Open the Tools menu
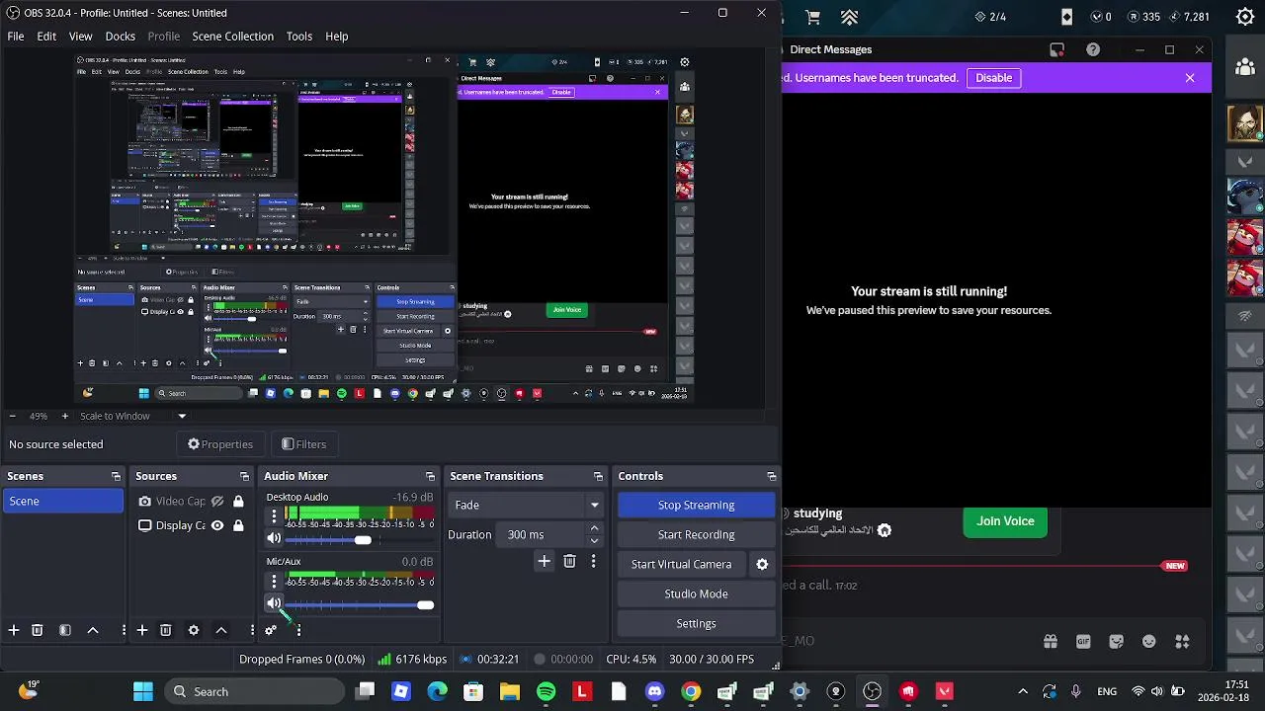The width and height of the screenshot is (1265, 711). pyautogui.click(x=298, y=36)
